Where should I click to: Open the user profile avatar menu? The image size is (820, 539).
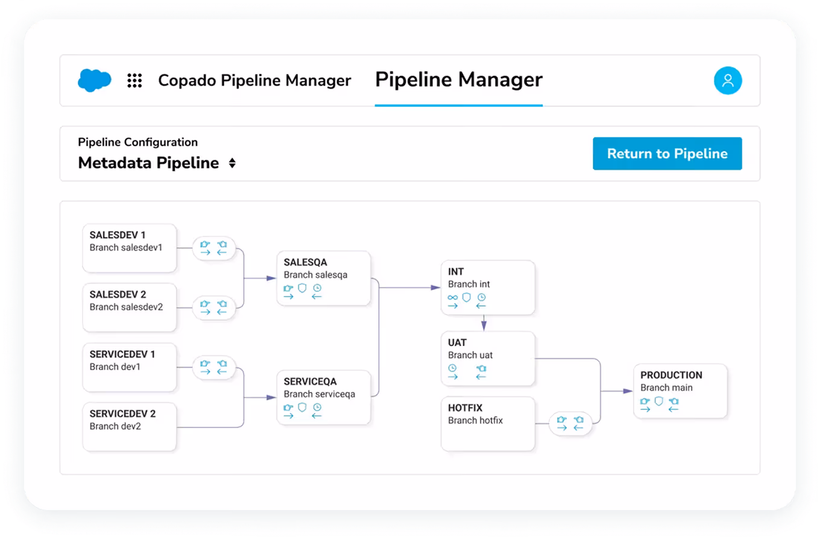point(728,81)
